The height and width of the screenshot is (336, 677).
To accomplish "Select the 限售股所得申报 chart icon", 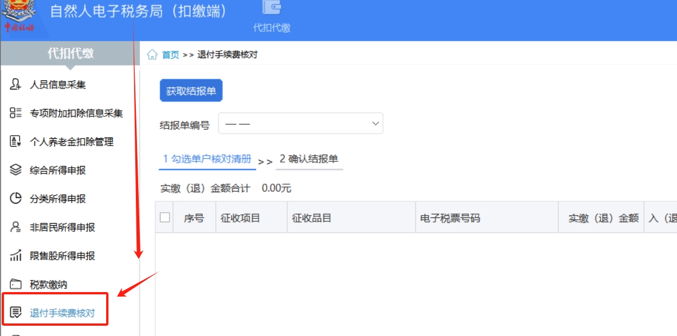I will (x=16, y=256).
